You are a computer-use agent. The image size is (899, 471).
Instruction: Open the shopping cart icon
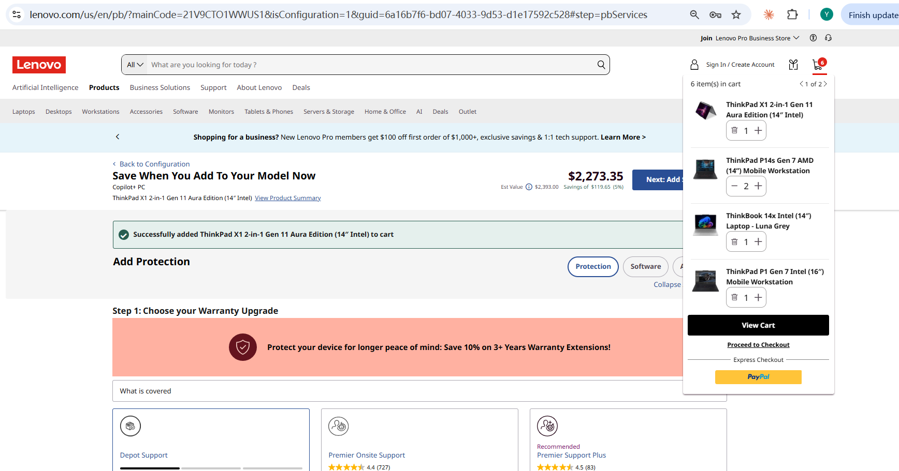click(x=818, y=64)
